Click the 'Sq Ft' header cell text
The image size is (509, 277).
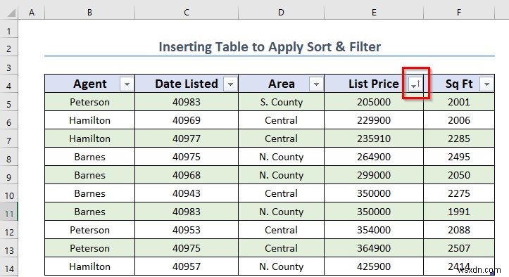459,84
